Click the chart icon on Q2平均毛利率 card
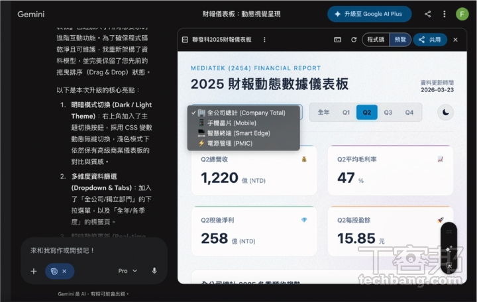This screenshot has height=302, width=477. [440, 159]
